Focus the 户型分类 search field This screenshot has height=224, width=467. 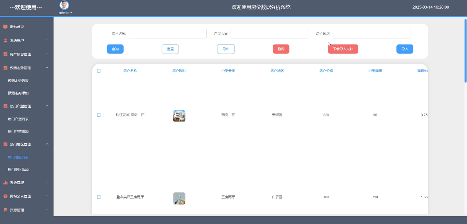point(269,34)
